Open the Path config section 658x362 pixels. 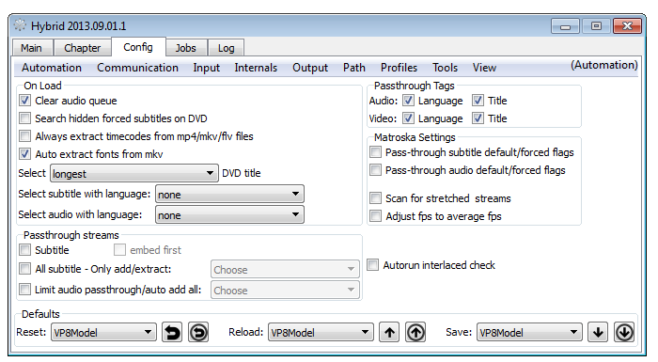[354, 68]
